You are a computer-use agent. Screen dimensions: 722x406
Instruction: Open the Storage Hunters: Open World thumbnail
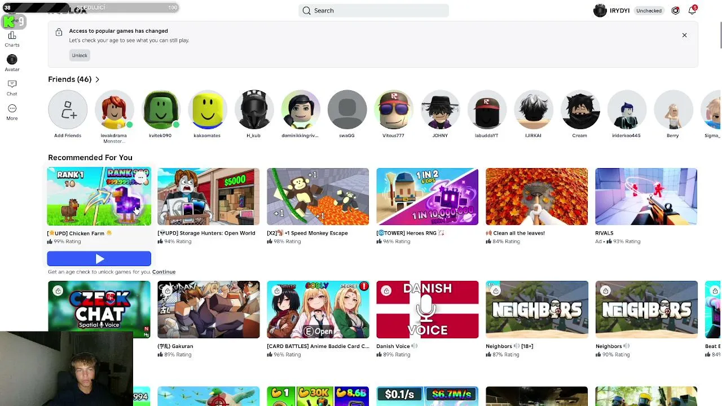(x=208, y=197)
